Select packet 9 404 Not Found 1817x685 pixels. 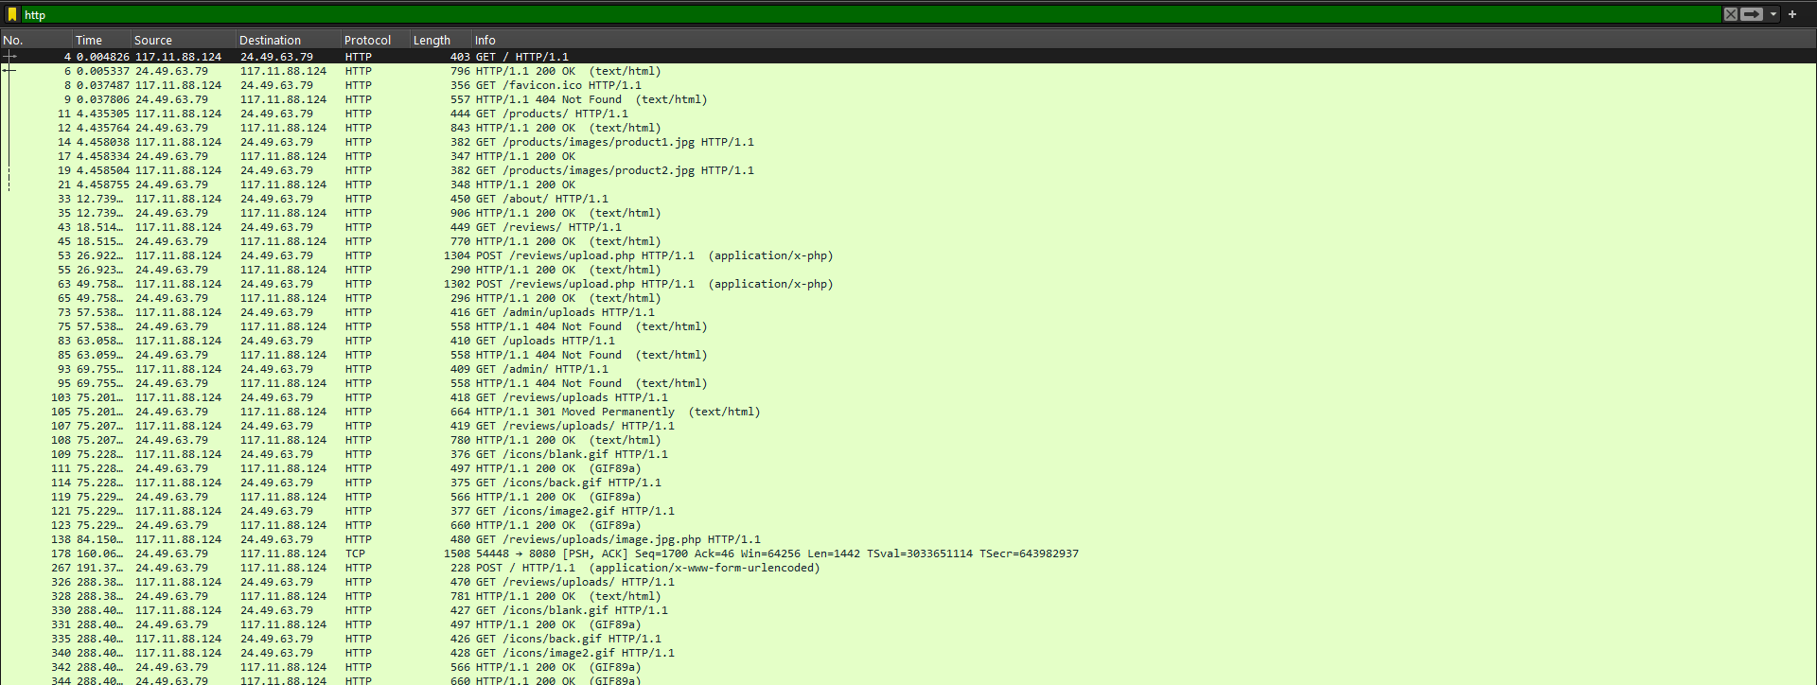pos(908,99)
